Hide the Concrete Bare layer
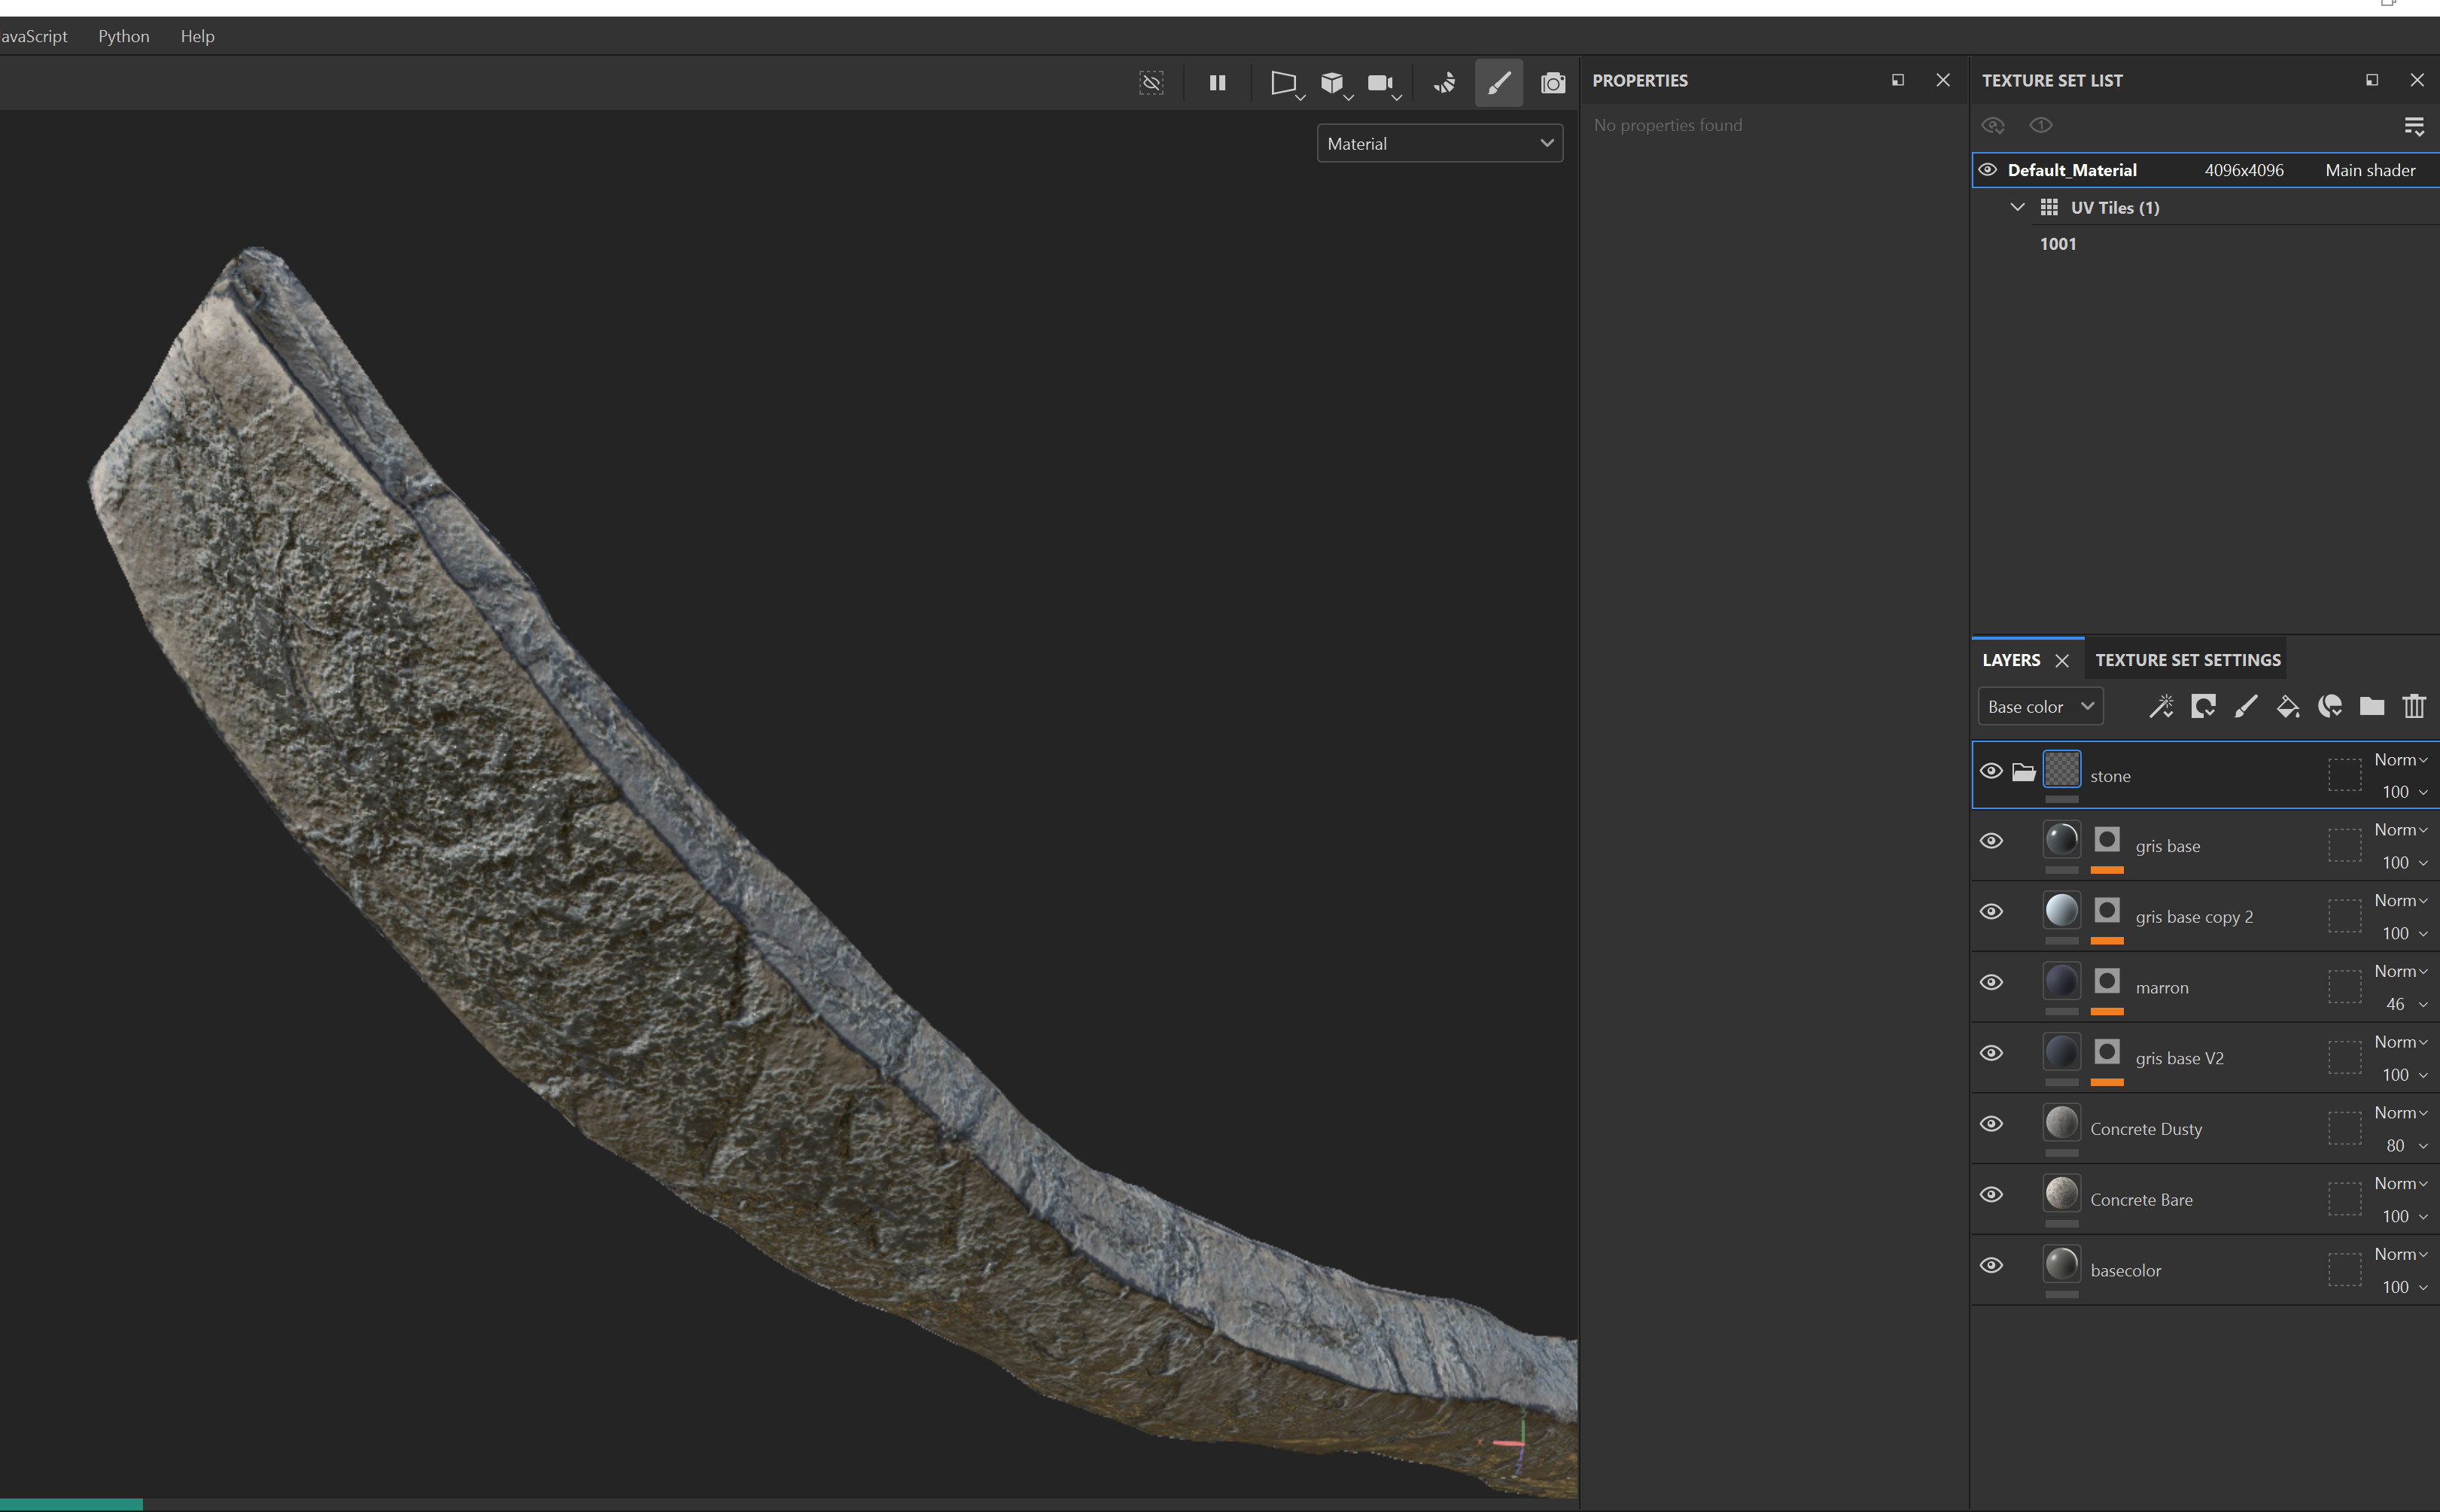Viewport: 2440px width, 1512px height. click(x=1991, y=1194)
